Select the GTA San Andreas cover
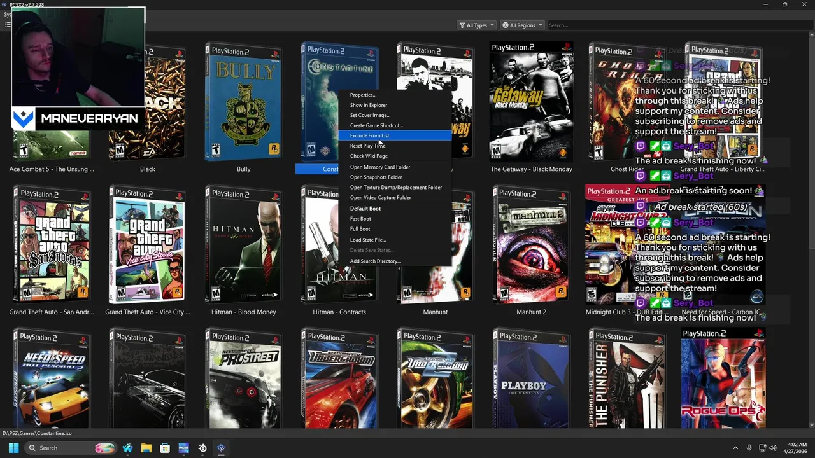Screen dimensions: 815x458 (x=52, y=245)
